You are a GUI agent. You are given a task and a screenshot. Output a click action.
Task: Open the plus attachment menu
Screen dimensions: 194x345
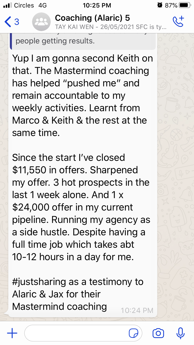tap(12, 333)
